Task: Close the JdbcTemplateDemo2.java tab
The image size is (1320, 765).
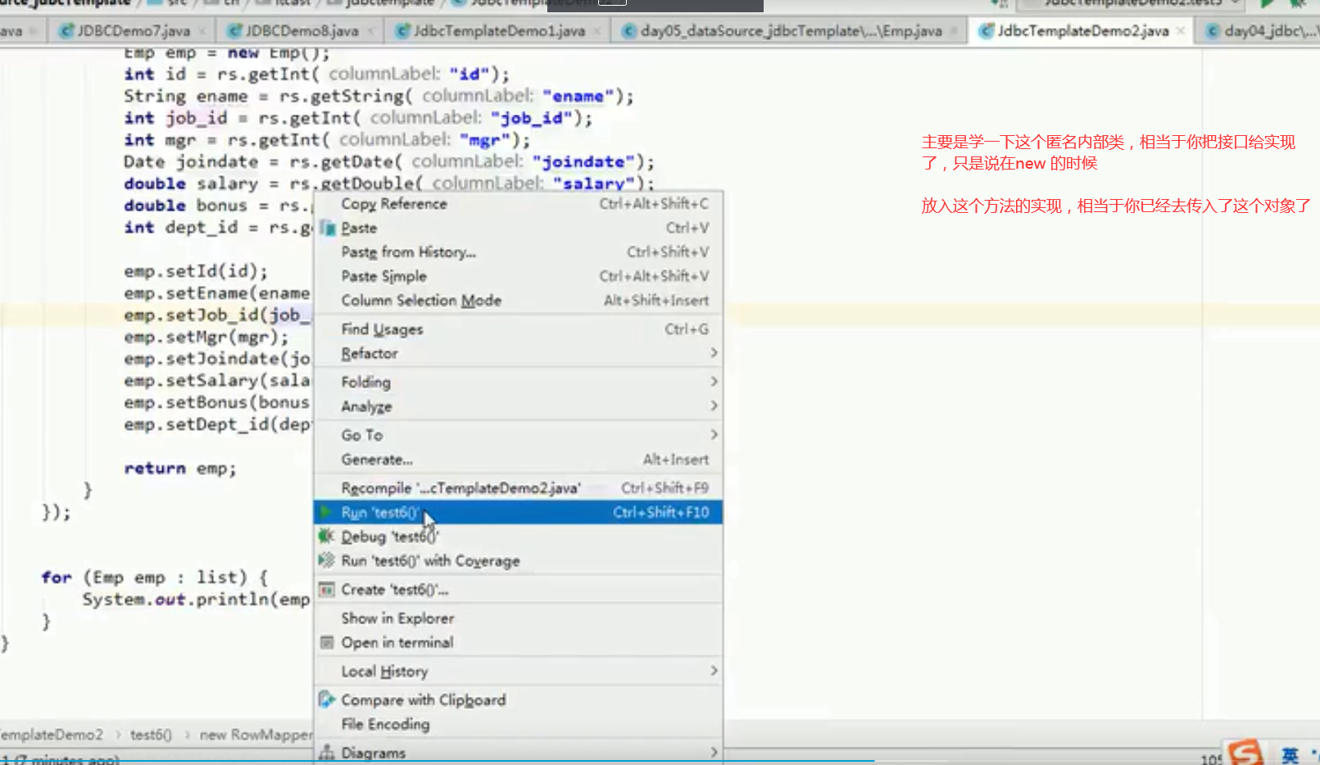Action: point(1181,31)
